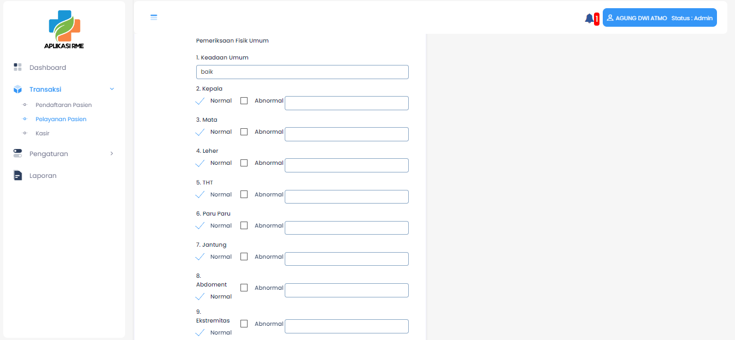Select the Normal checkmark for Leher
The image size is (735, 340).
pos(200,163)
